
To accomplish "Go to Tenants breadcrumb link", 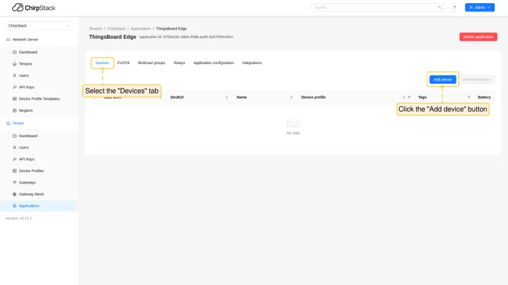I will [x=96, y=29].
